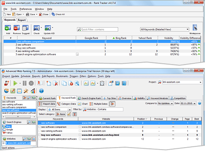Click the Check All toolbar button
The height and width of the screenshot is (154, 205).
[58, 14]
